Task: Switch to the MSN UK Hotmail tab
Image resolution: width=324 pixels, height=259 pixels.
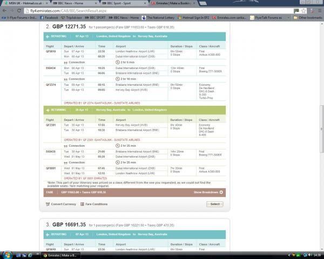Action: (x=25, y=3)
